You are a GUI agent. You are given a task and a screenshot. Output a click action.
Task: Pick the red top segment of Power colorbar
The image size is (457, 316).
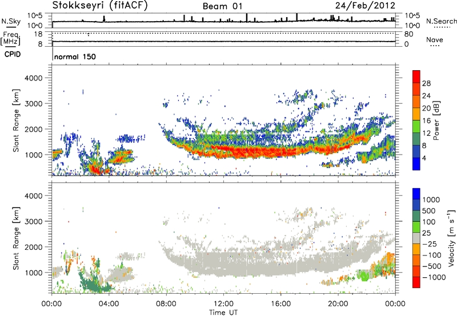[416, 77]
